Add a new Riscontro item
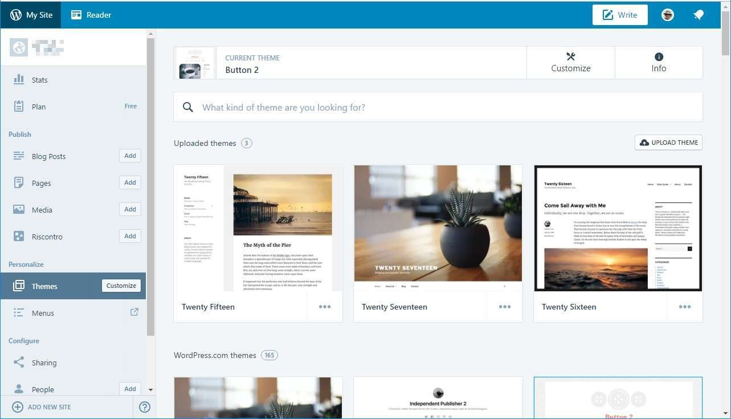The width and height of the screenshot is (731, 419). [x=130, y=236]
